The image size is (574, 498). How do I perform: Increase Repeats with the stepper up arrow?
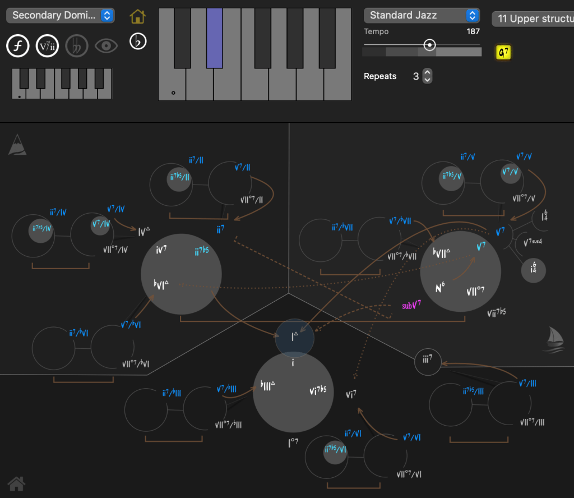click(x=427, y=72)
